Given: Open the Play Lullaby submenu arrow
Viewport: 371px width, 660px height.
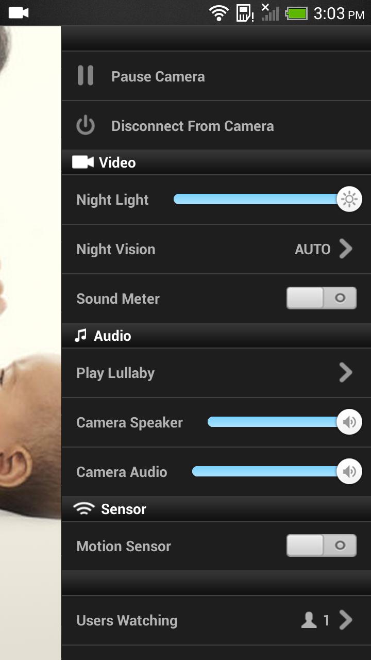Looking at the screenshot, I should 346,373.
